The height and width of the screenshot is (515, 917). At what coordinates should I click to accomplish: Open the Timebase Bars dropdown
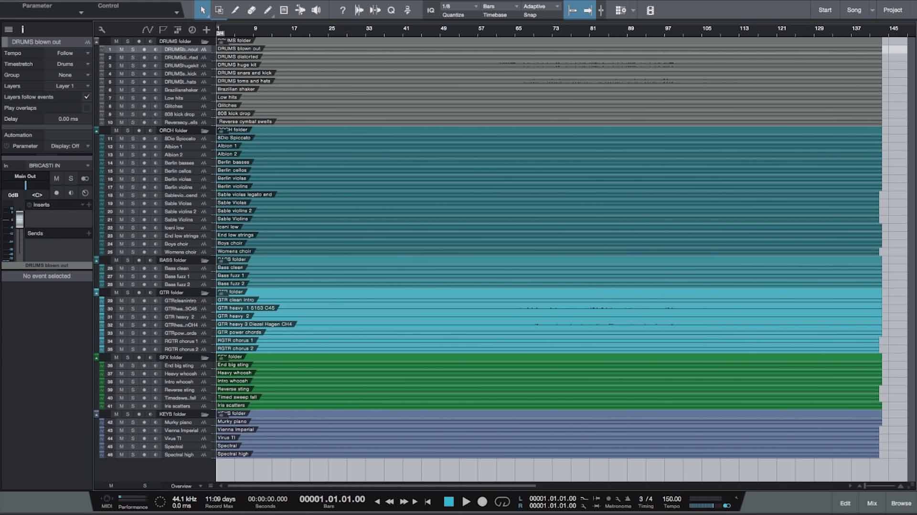(x=500, y=6)
